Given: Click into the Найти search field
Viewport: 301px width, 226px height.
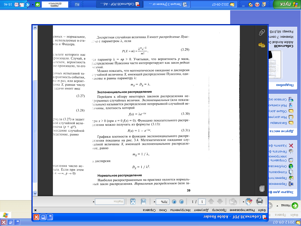Looking at the screenshot, I should [110, 202].
